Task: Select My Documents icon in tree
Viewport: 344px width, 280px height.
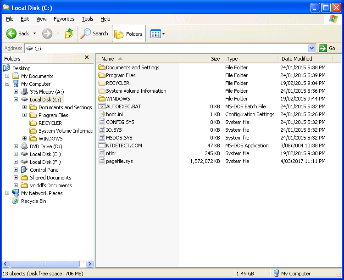Action: pos(16,76)
